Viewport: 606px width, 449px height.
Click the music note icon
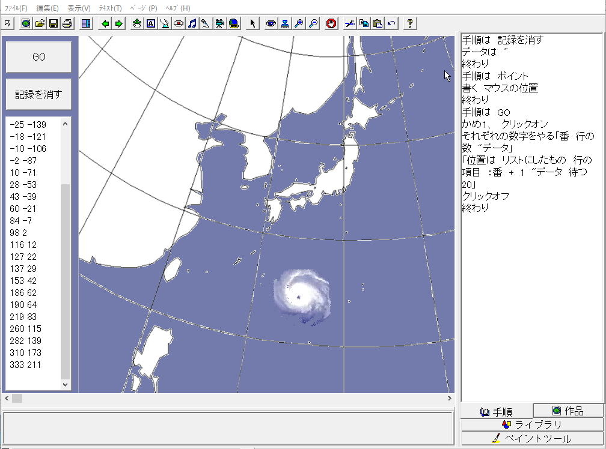pos(192,23)
